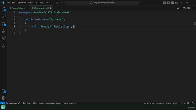This screenshot has width=196, height=110.
Task: Open the Go menu
Action: pos(36,3)
